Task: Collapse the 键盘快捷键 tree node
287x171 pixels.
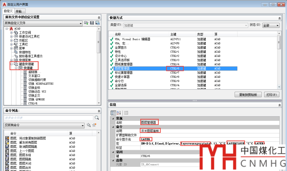Action: coord(11,64)
